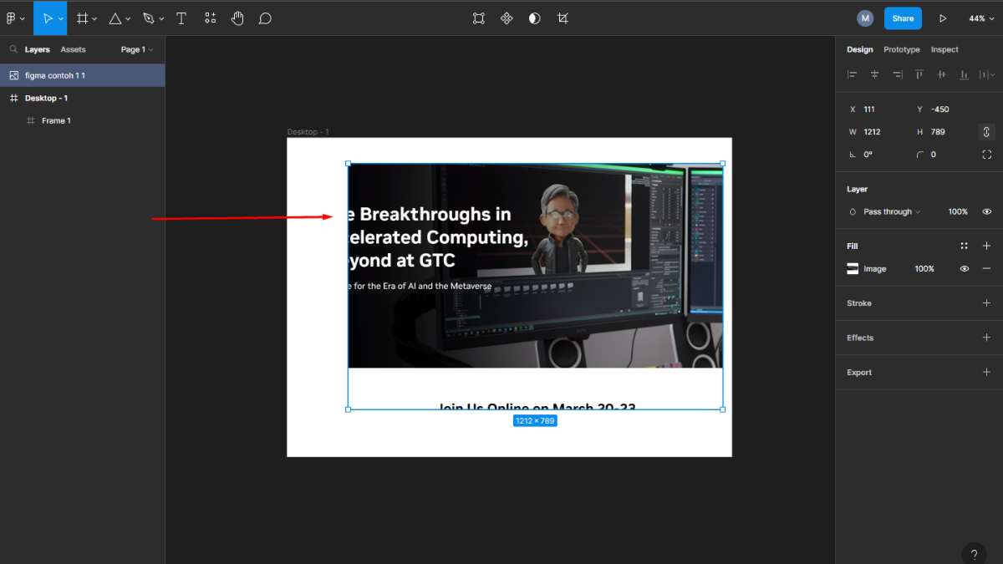Viewport: 1003px width, 564px height.
Task: Click the fill opacity 100% field
Action: click(924, 269)
